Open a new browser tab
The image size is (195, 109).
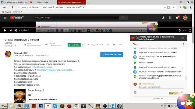88,2
